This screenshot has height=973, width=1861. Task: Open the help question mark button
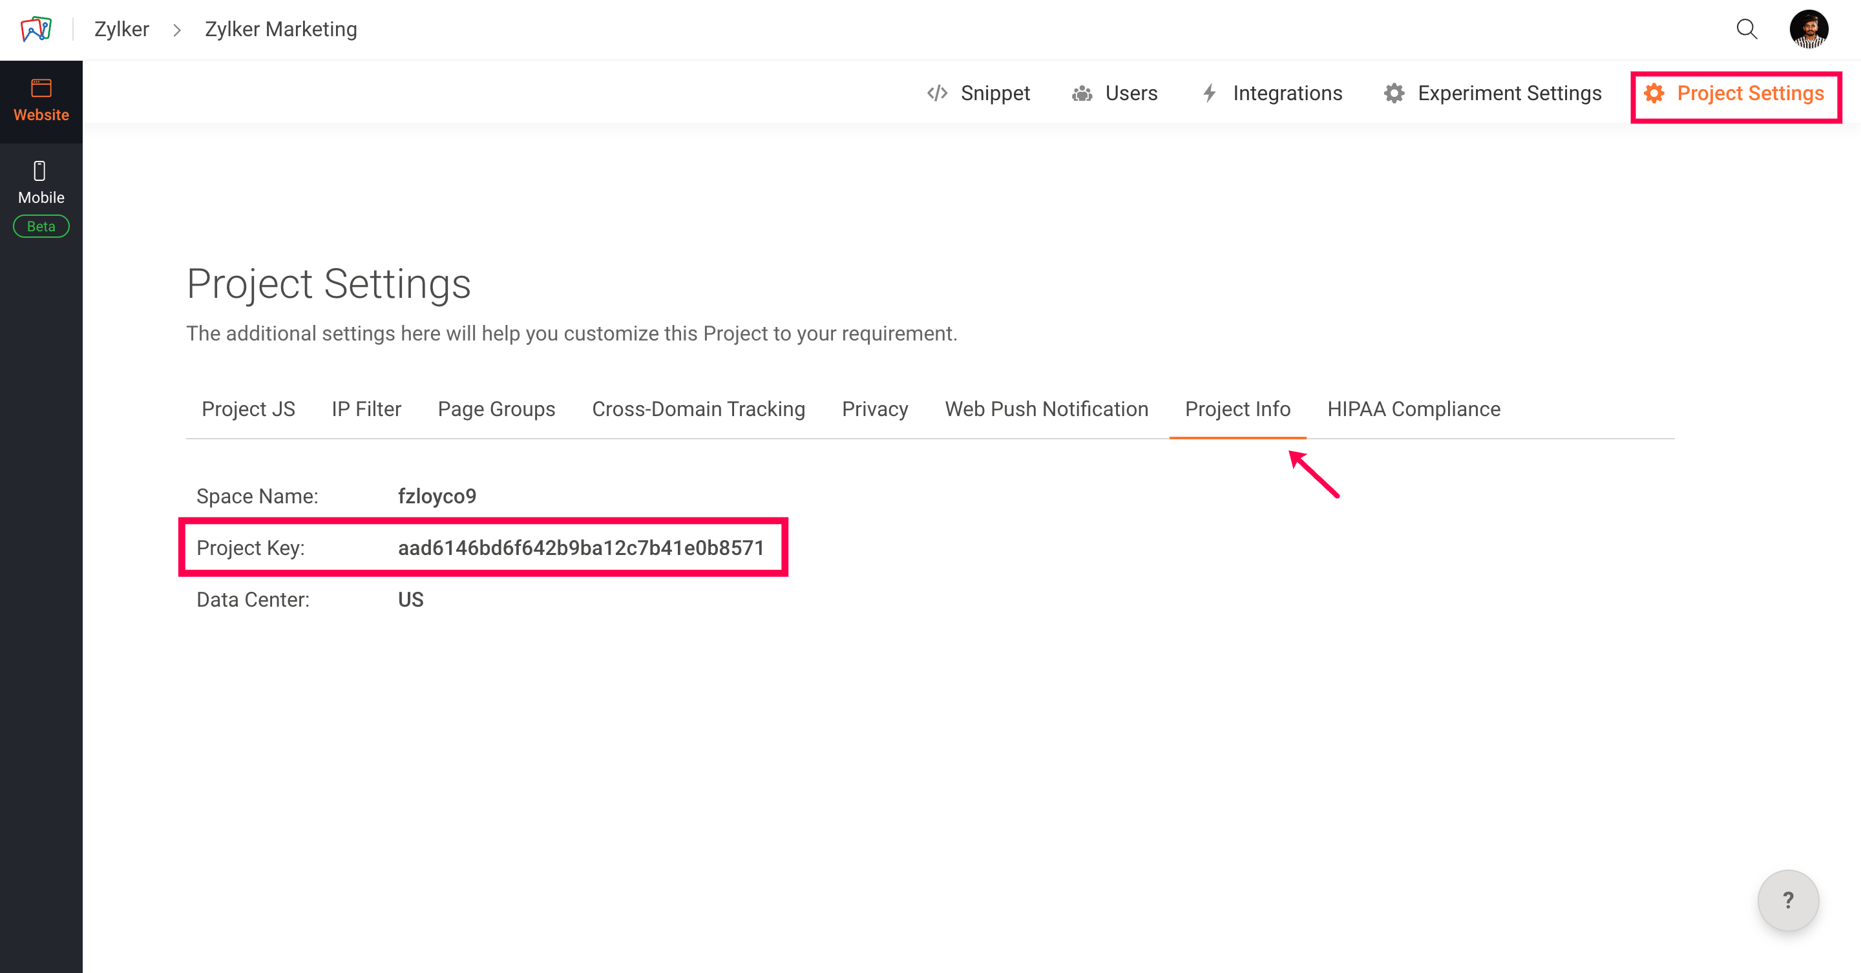tap(1788, 900)
